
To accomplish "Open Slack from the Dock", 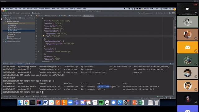I will 51,102.
